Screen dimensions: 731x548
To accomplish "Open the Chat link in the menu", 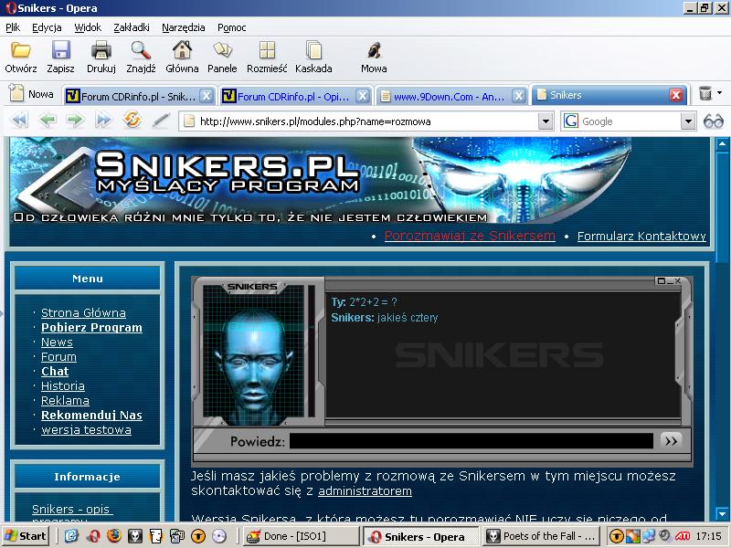I will pos(55,372).
